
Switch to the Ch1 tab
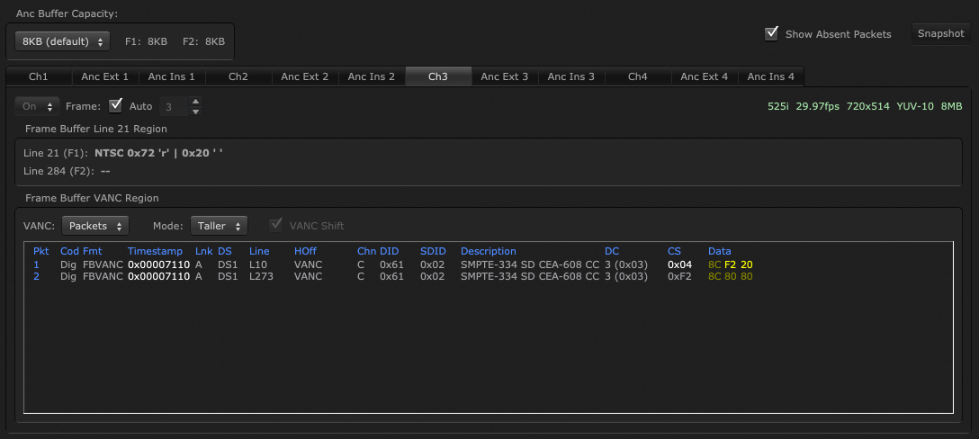(x=39, y=76)
